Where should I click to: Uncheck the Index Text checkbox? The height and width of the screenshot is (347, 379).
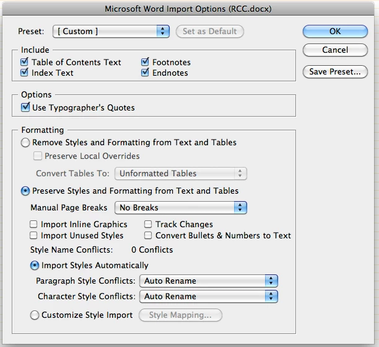coord(24,73)
